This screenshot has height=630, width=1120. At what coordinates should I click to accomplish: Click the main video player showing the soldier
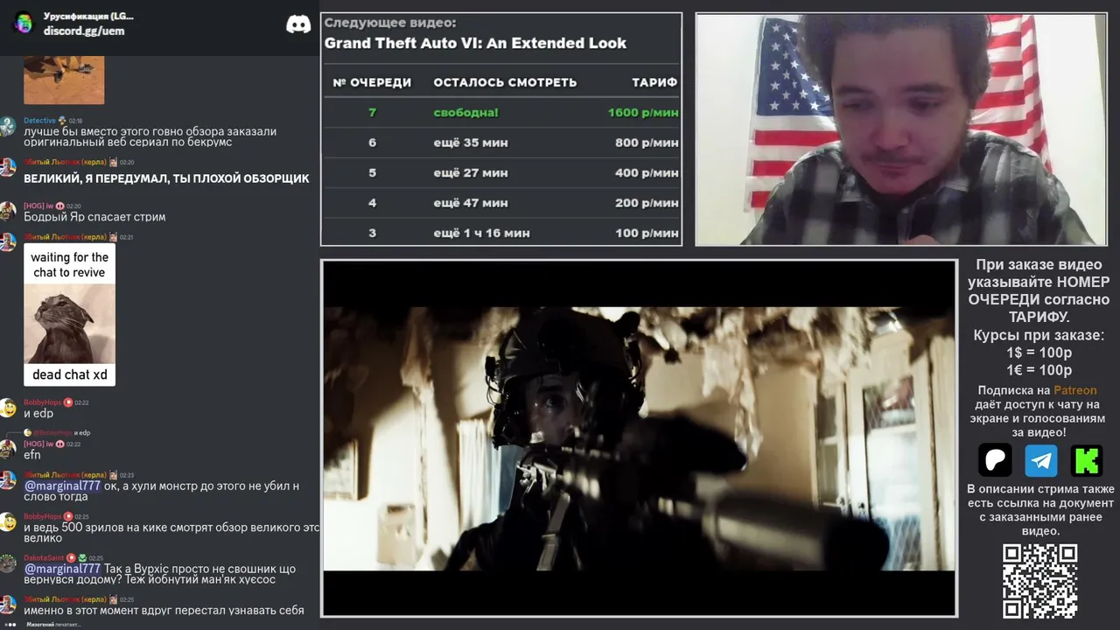tap(640, 438)
